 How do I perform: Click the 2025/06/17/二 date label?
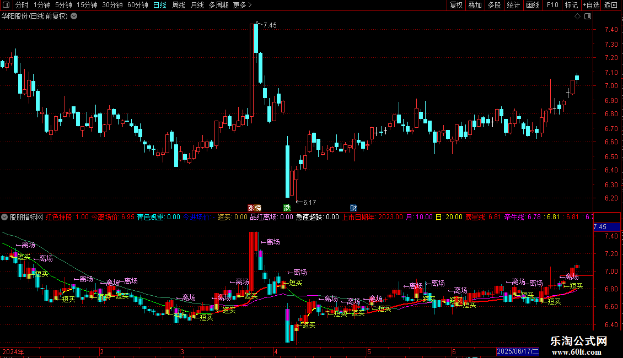[x=518, y=351]
